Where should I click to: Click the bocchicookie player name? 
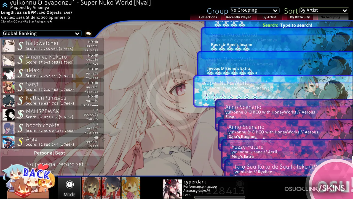[x=42, y=125]
